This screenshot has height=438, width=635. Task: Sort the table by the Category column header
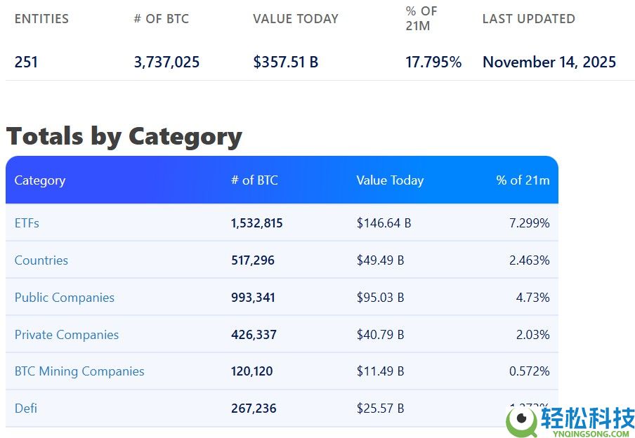[x=40, y=180]
